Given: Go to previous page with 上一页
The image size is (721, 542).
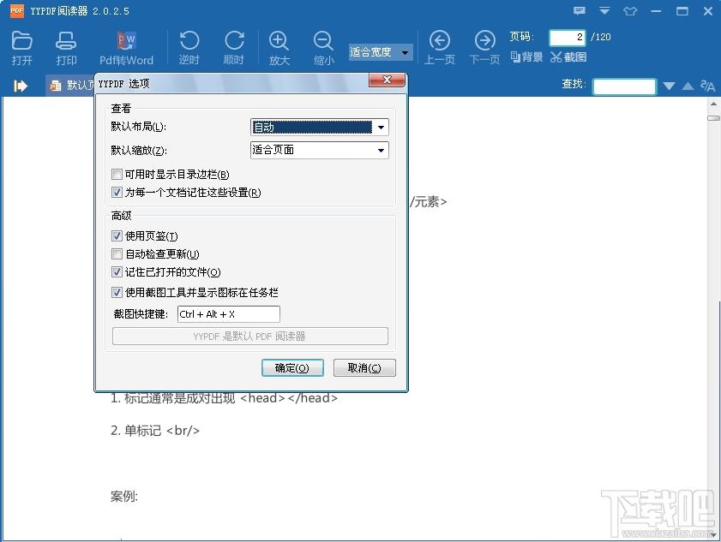Looking at the screenshot, I should pos(439,48).
